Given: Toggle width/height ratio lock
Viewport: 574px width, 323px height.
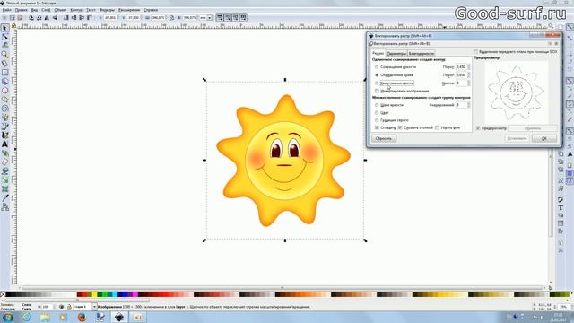Looking at the screenshot, I should tap(171, 18).
